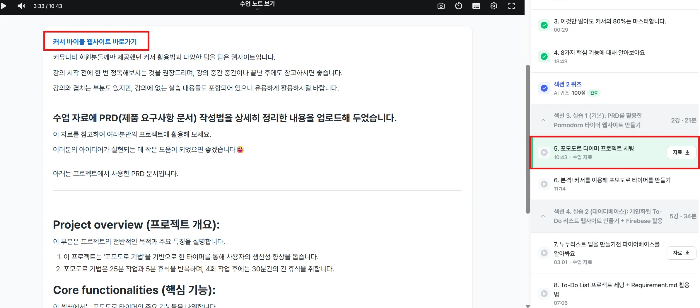Viewport: 700px width, 308px height.
Task: Collapse 섹션 4 To-Do 리스트 section
Action: [543, 216]
